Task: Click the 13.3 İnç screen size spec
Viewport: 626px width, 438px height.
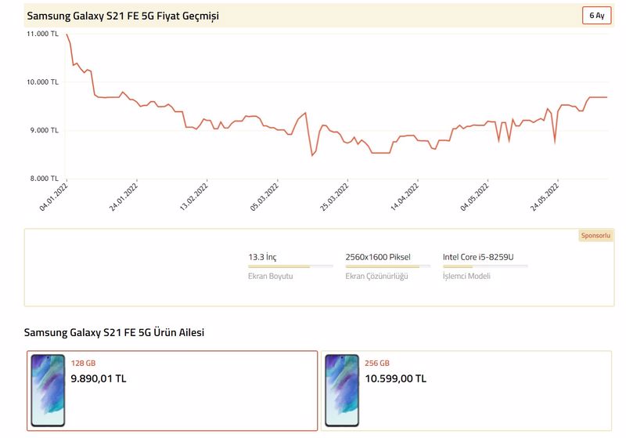Action: tap(262, 257)
